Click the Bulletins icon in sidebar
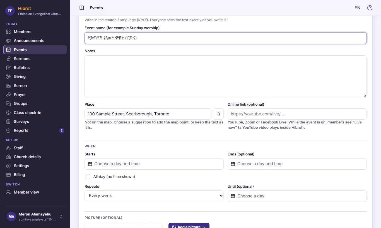The height and width of the screenshot is (228, 381). 8,68
